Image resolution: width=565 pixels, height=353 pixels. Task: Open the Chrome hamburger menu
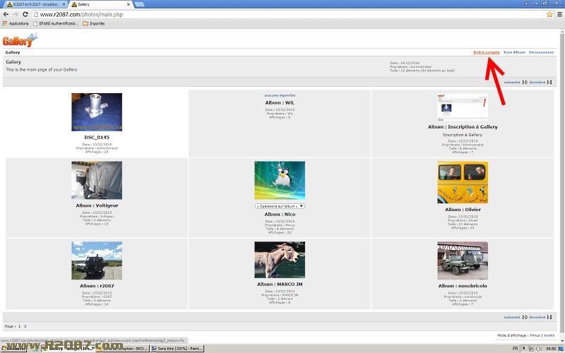click(559, 14)
